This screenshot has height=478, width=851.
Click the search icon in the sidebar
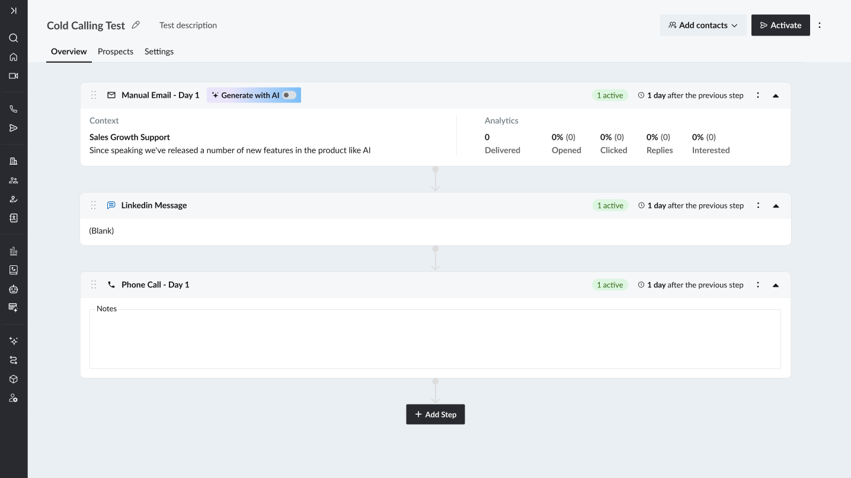point(14,38)
